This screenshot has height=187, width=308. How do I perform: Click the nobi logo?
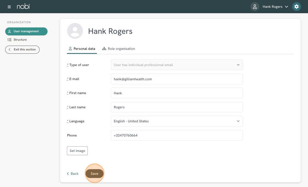pyautogui.click(x=23, y=6)
